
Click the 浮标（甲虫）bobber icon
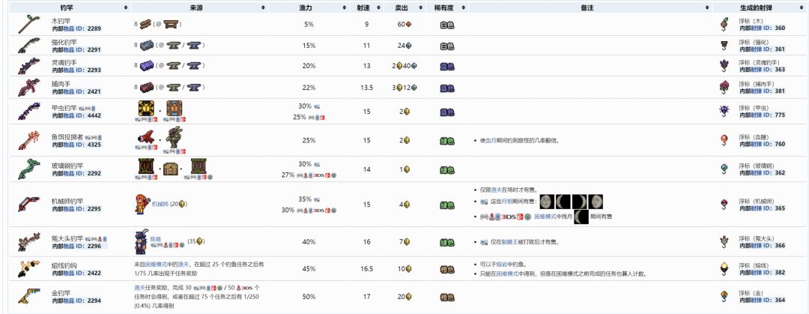click(x=724, y=111)
